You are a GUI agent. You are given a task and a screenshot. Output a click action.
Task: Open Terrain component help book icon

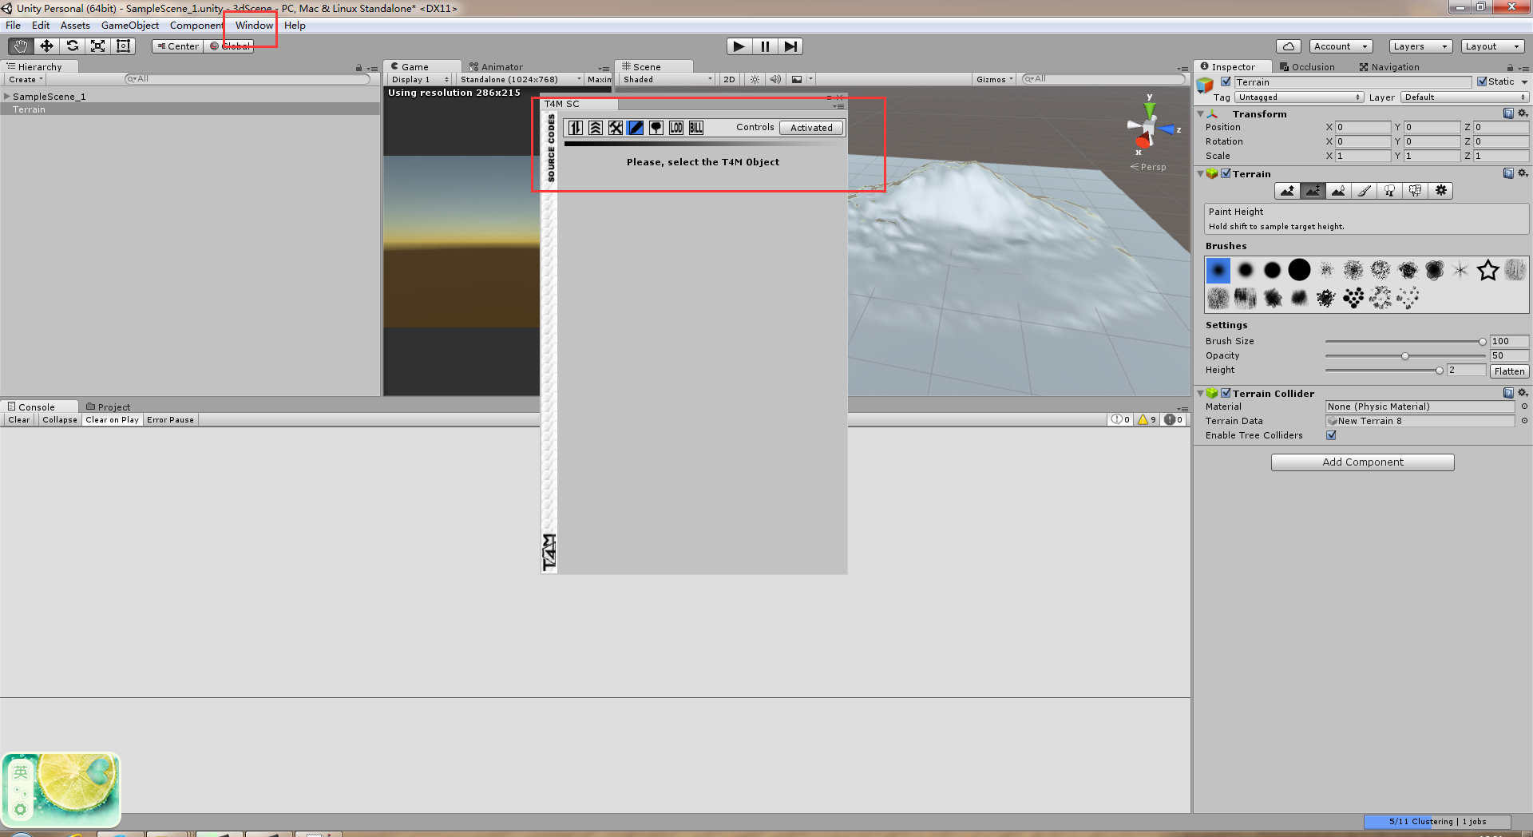1508,173
